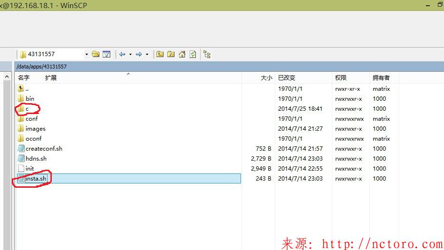Toggle the directory tree view icon
The width and height of the screenshot is (444, 250).
point(207,54)
